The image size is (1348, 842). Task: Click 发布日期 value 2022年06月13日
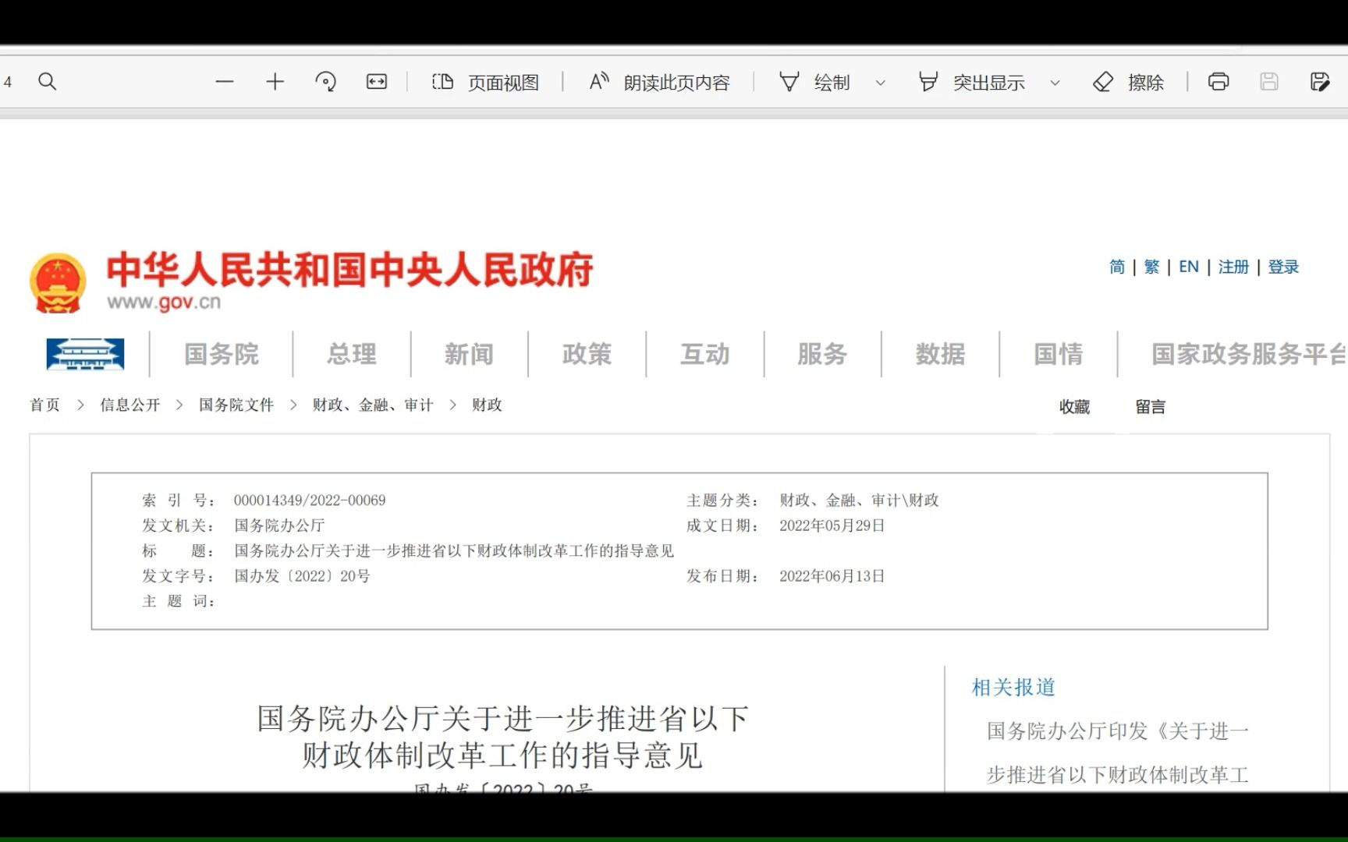coord(832,576)
